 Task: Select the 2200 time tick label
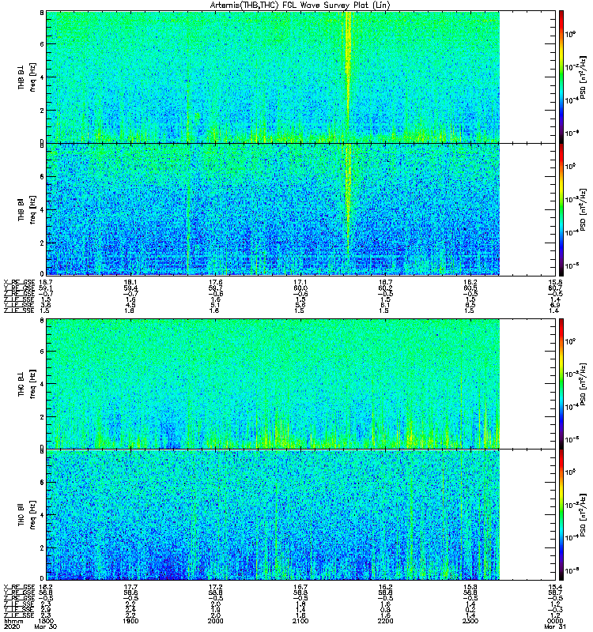pos(386,621)
